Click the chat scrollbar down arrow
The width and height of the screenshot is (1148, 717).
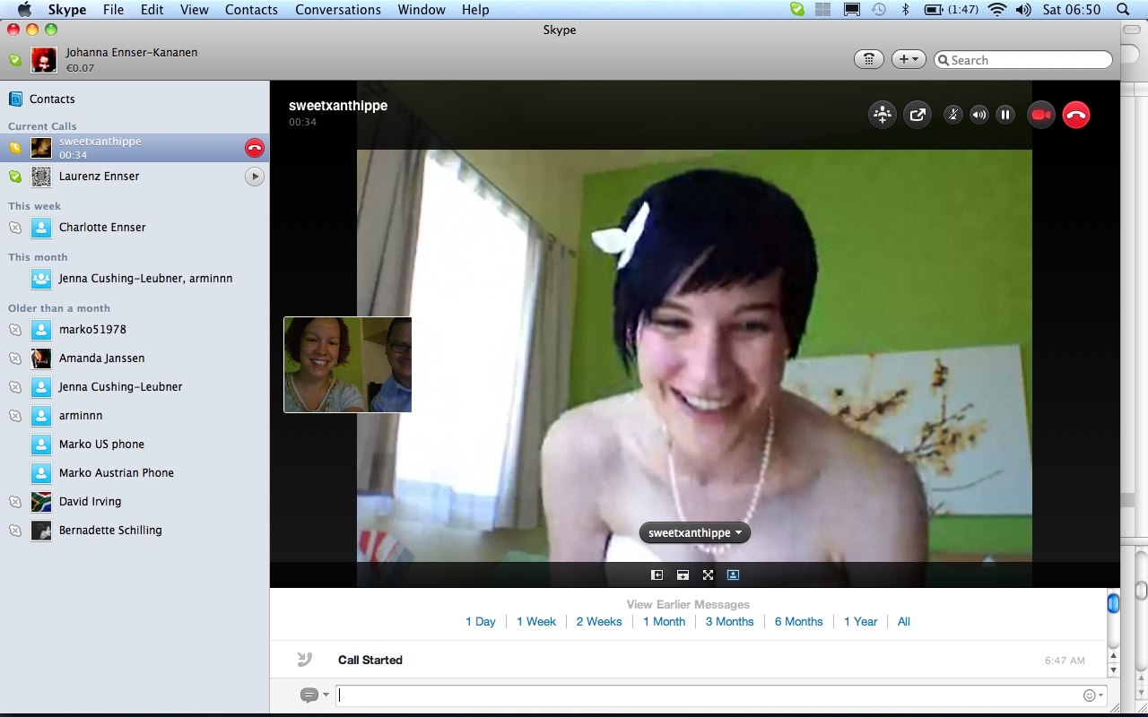click(1113, 670)
